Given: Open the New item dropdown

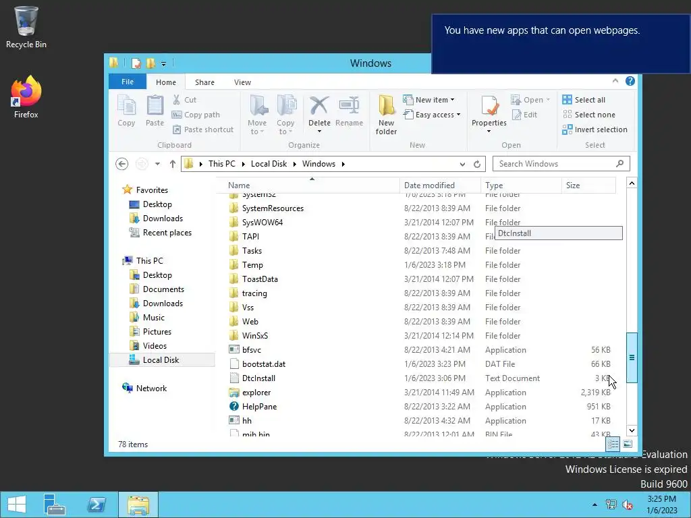Looking at the screenshot, I should click(x=429, y=100).
